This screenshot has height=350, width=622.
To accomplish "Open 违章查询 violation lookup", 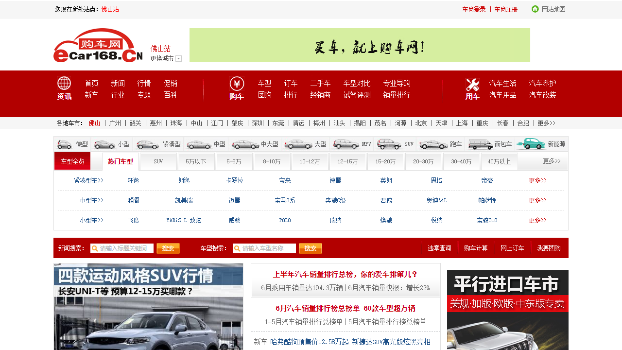I will (439, 248).
